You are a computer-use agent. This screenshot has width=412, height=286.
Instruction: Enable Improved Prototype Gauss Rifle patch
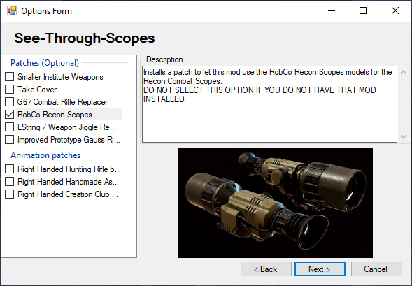pyautogui.click(x=10, y=140)
